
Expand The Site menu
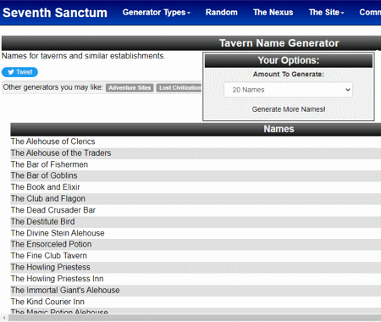pyautogui.click(x=326, y=13)
